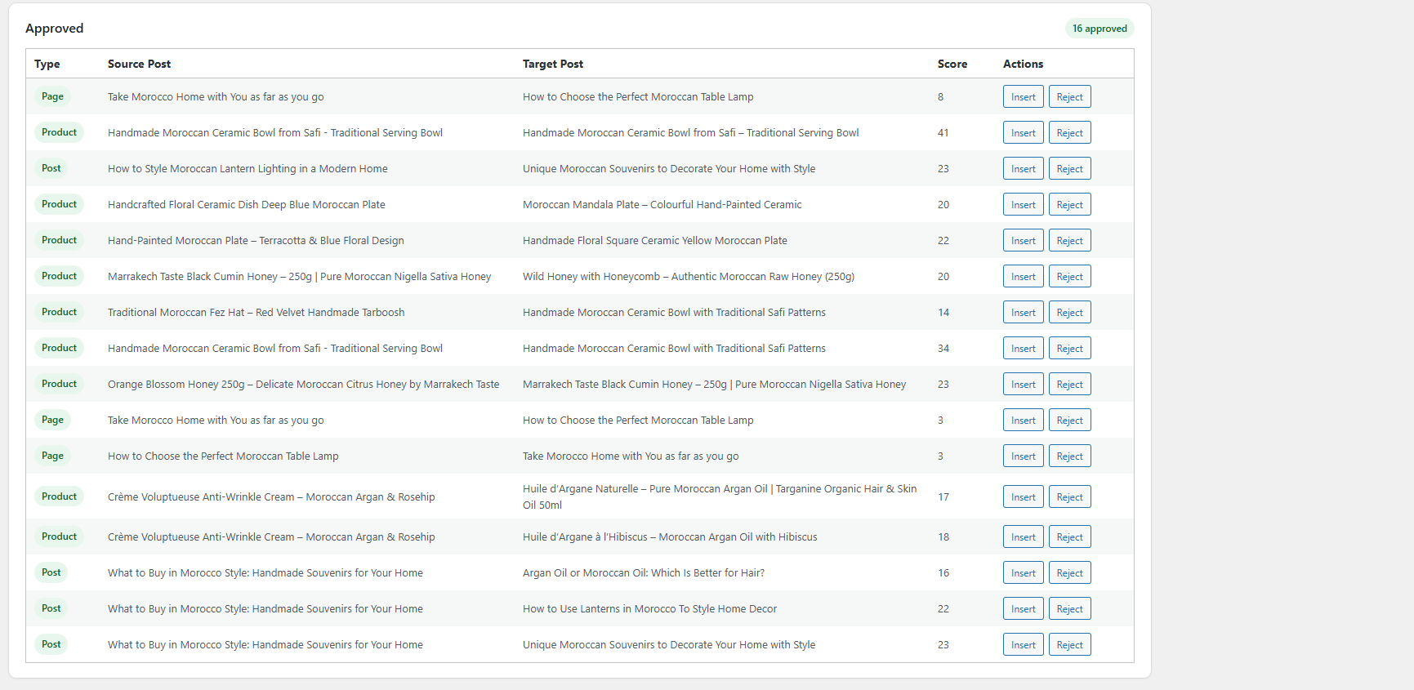Viewport: 1414px width, 690px height.
Task: Click the "Source Post" column header
Action: coord(140,64)
